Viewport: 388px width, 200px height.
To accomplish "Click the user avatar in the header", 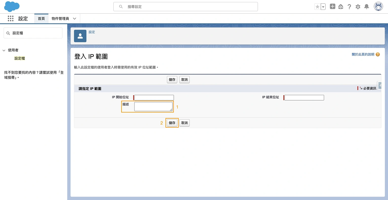I will coord(378,6).
